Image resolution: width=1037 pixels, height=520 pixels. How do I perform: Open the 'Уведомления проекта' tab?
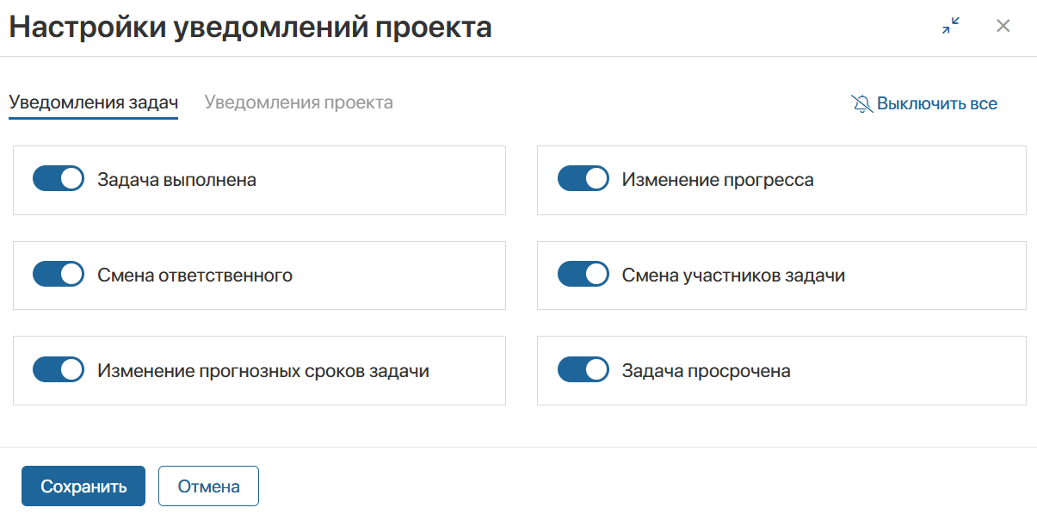pyautogui.click(x=299, y=102)
